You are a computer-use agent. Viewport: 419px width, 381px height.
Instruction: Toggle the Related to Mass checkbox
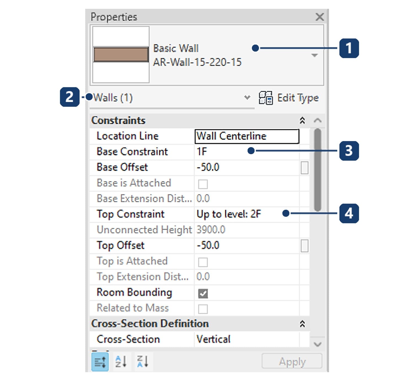(203, 309)
